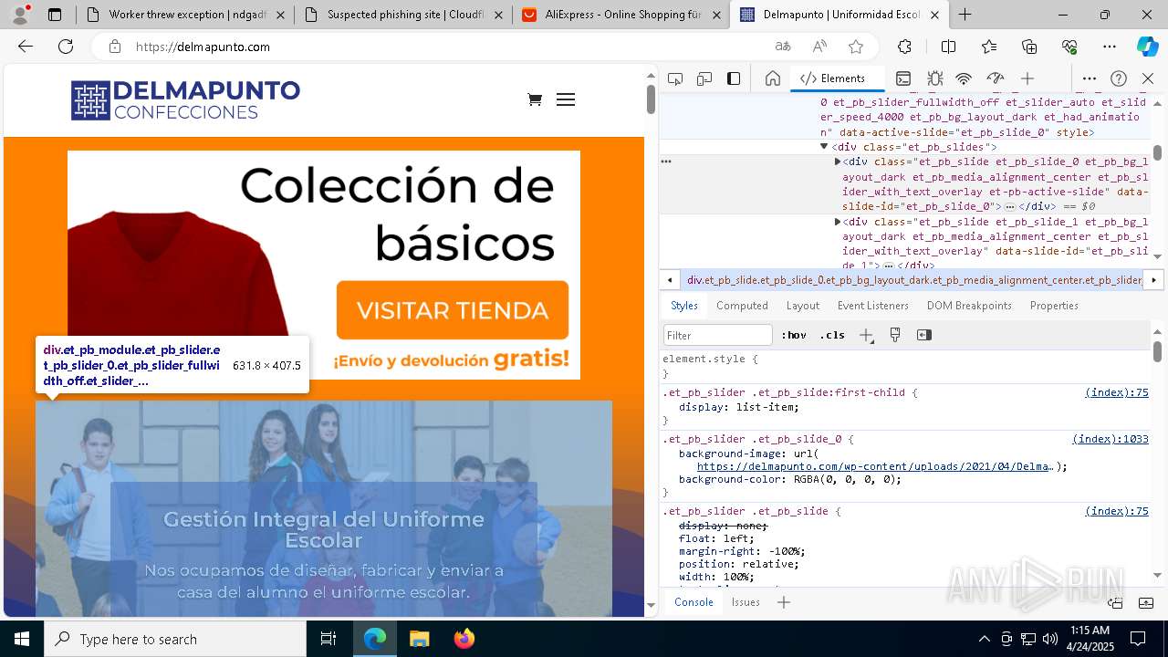Image resolution: width=1168 pixels, height=657 pixels.
Task: Launch Firefox from the taskbar
Action: [x=464, y=639]
